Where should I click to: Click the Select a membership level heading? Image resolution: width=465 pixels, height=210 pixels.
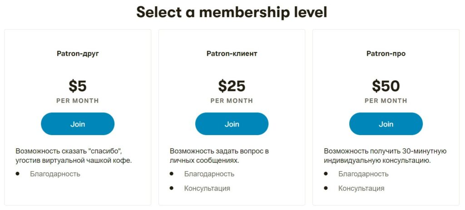tap(232, 12)
